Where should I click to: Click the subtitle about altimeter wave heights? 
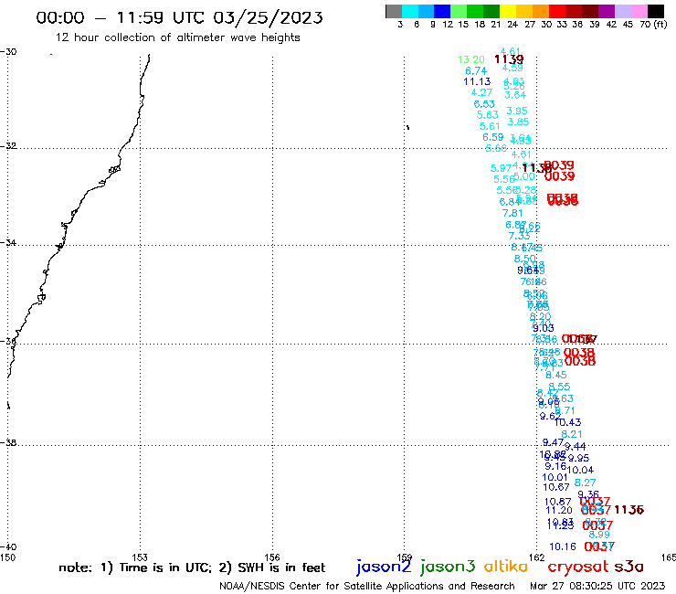click(177, 37)
